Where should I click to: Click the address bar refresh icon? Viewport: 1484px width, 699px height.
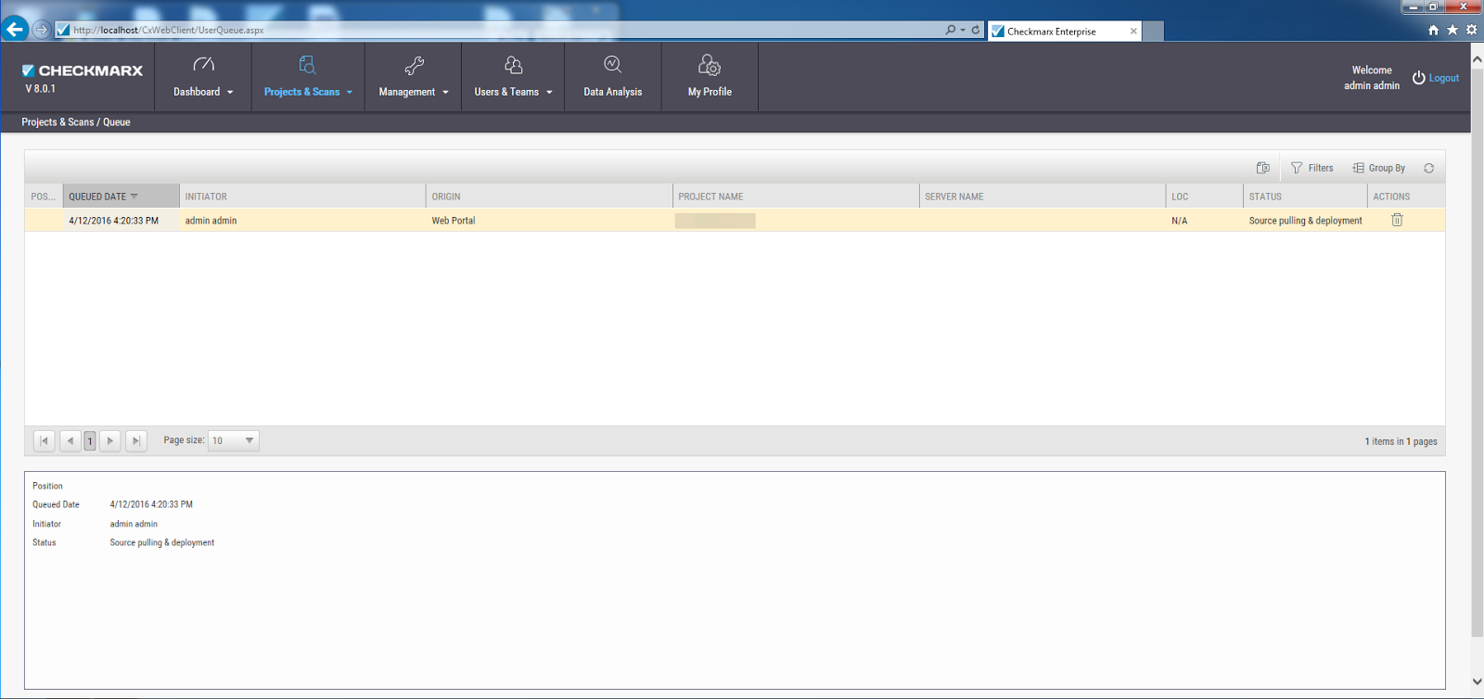(976, 30)
